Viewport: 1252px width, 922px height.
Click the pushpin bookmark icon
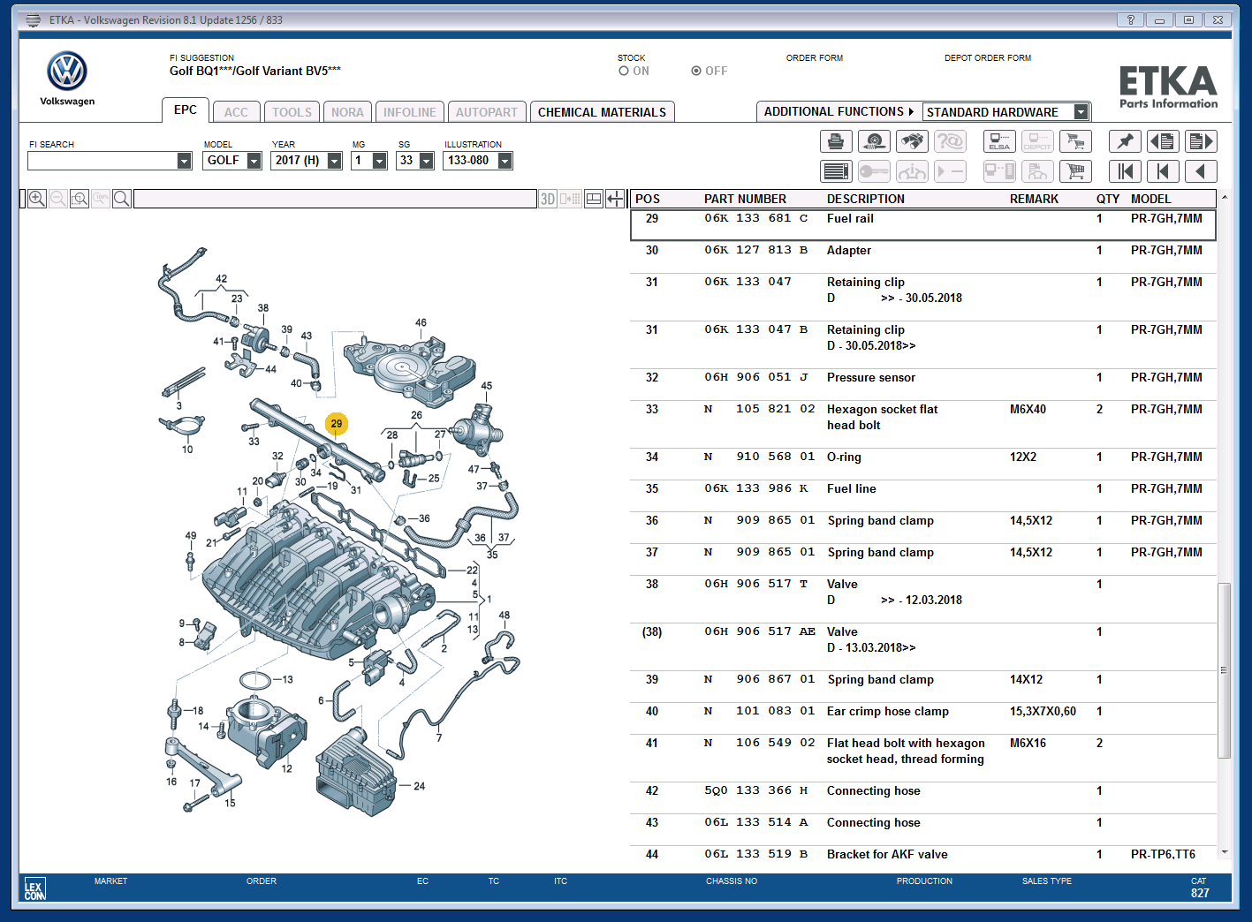point(1125,141)
